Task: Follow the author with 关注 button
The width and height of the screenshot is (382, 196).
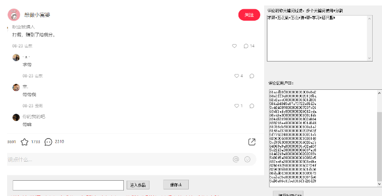Action: 249,15
